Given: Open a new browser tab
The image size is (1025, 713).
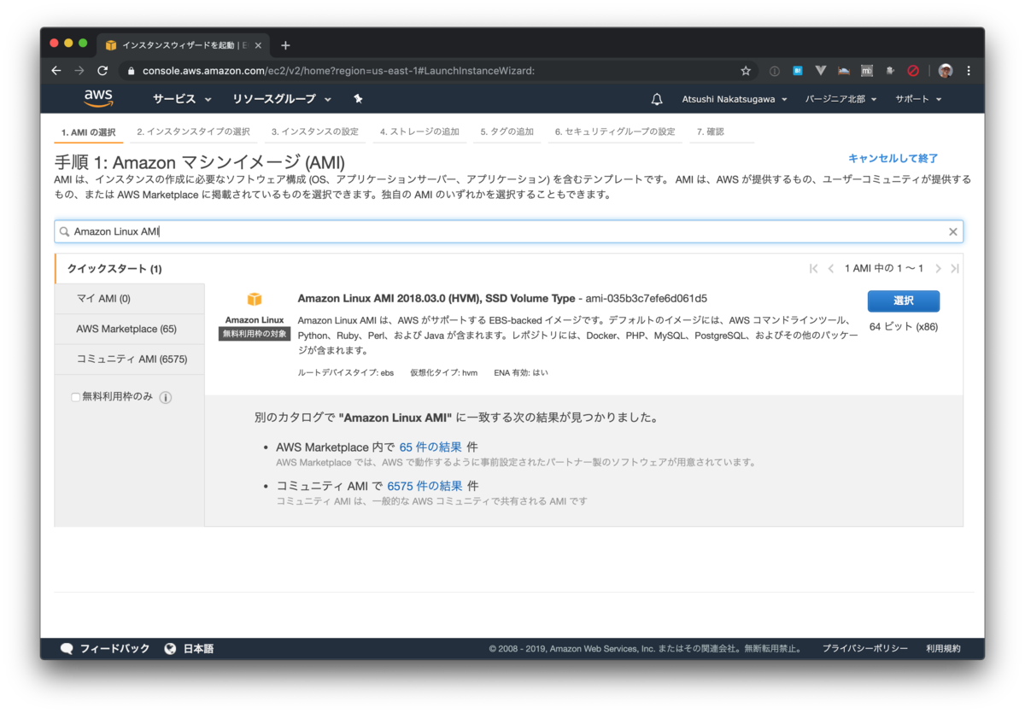Looking at the screenshot, I should click(285, 45).
